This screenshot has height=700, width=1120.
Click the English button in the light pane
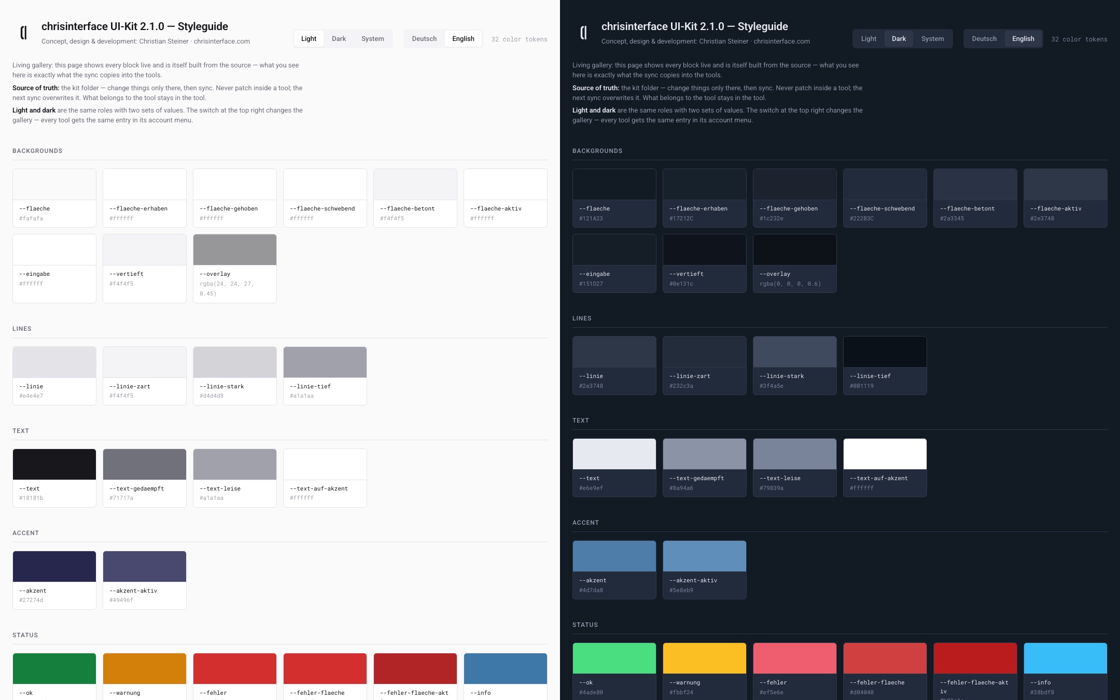[463, 39]
